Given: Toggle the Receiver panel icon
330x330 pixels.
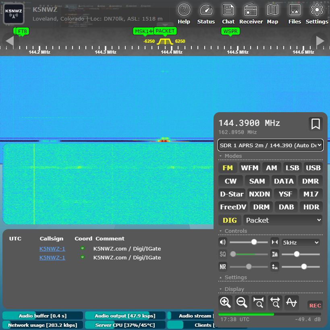Looking at the screenshot, I should pyautogui.click(x=251, y=14).
